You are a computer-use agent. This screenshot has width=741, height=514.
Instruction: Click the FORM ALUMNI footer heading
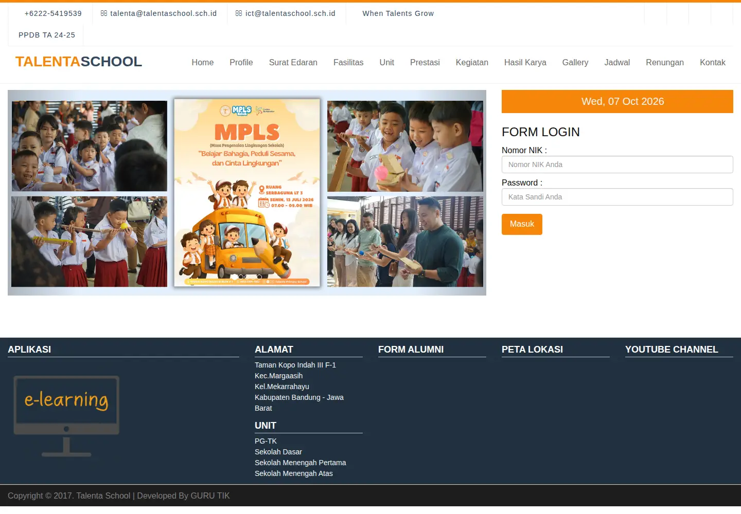(x=411, y=350)
